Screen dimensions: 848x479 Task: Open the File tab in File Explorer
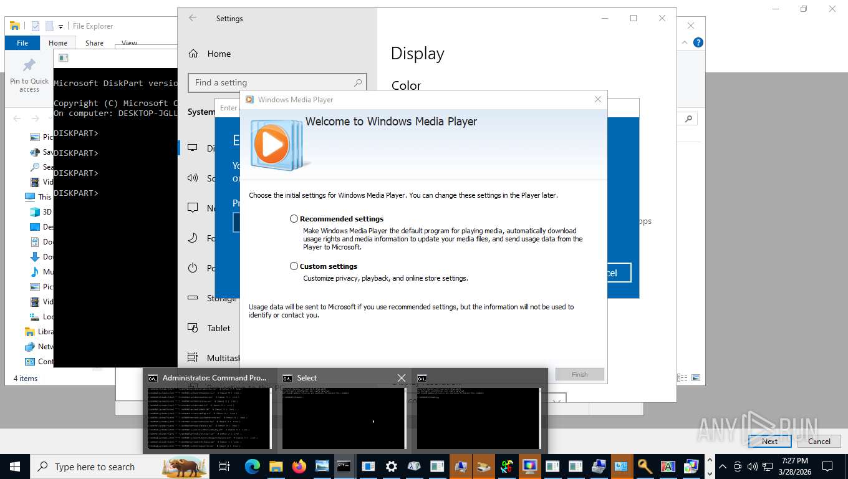click(x=22, y=43)
